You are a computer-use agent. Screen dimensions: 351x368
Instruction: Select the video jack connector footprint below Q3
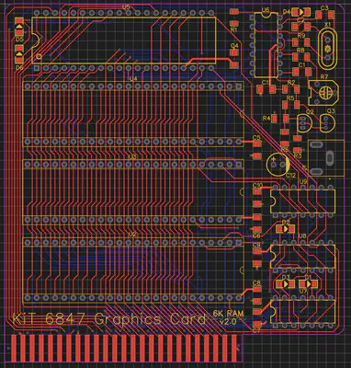coord(326,158)
